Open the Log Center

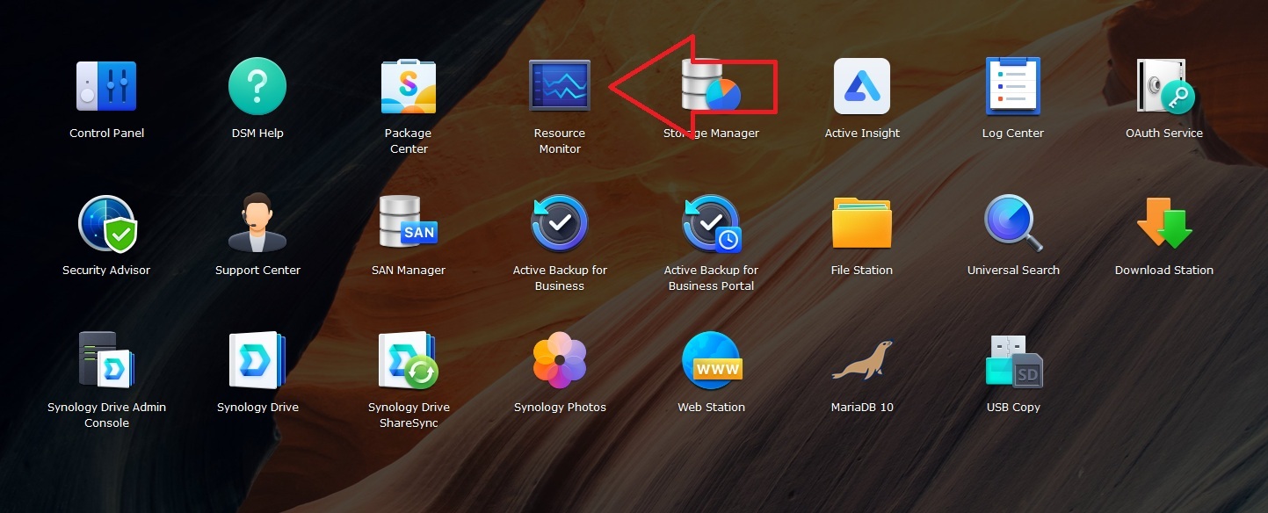1013,86
